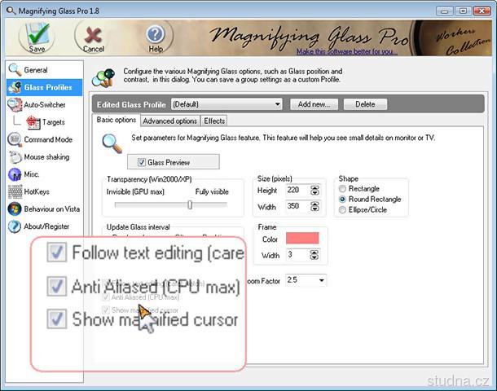The width and height of the screenshot is (497, 391).
Task: Open 'Make this software better for you' link
Action: (347, 51)
